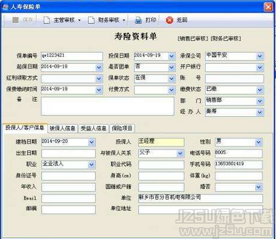Open the 财务审核 dropdown arrow
The width and height of the screenshot is (276, 239).
[x=124, y=20]
